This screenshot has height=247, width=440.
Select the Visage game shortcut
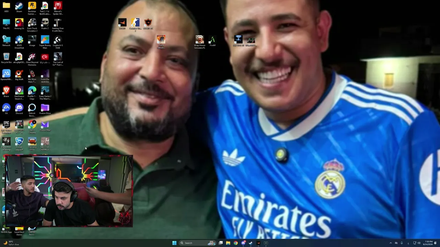tap(32, 41)
